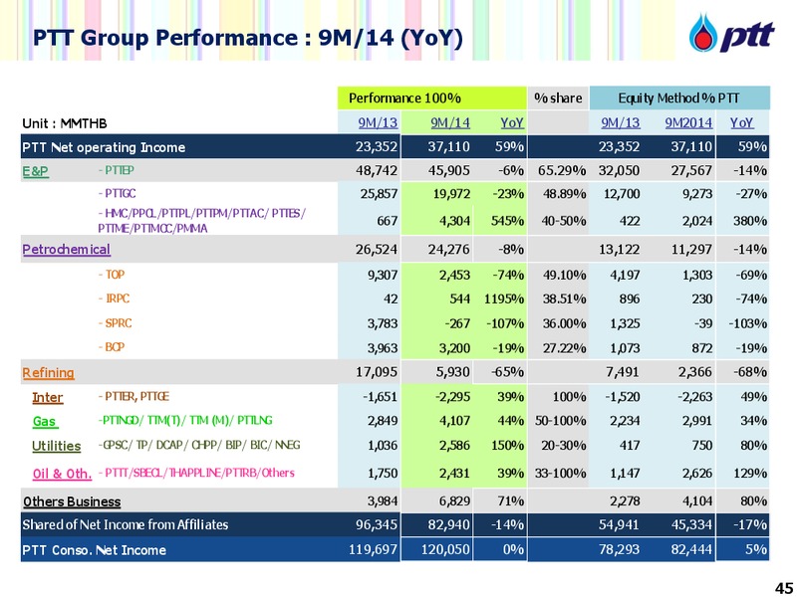Select PTT Conso. Net Income label
Viewport: 797px width, 597px height.
(x=94, y=550)
